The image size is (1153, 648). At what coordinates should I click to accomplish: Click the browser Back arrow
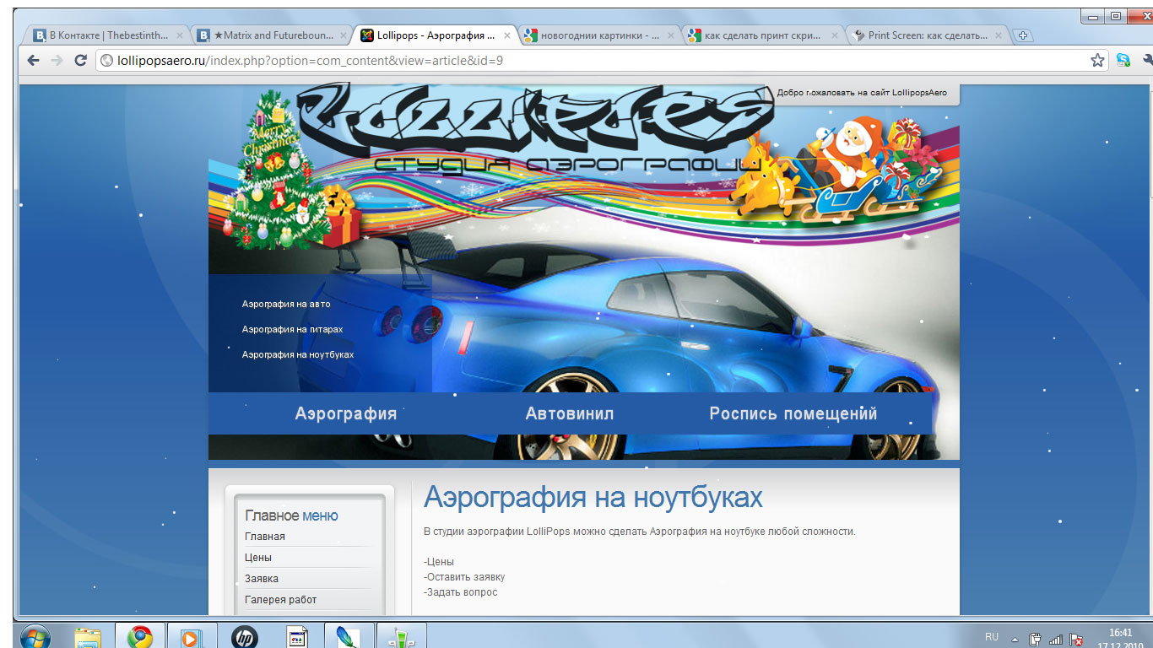point(31,60)
